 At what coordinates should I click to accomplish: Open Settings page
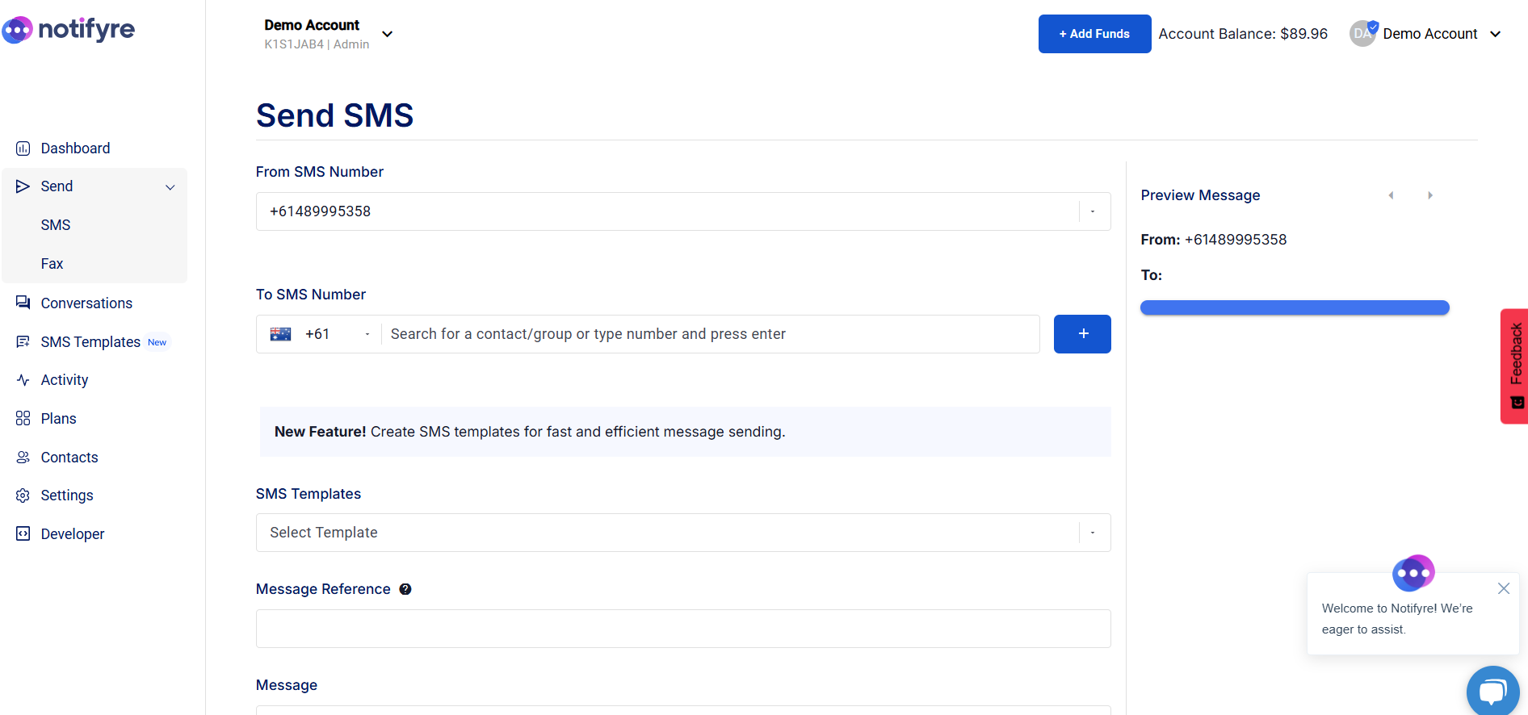click(67, 495)
